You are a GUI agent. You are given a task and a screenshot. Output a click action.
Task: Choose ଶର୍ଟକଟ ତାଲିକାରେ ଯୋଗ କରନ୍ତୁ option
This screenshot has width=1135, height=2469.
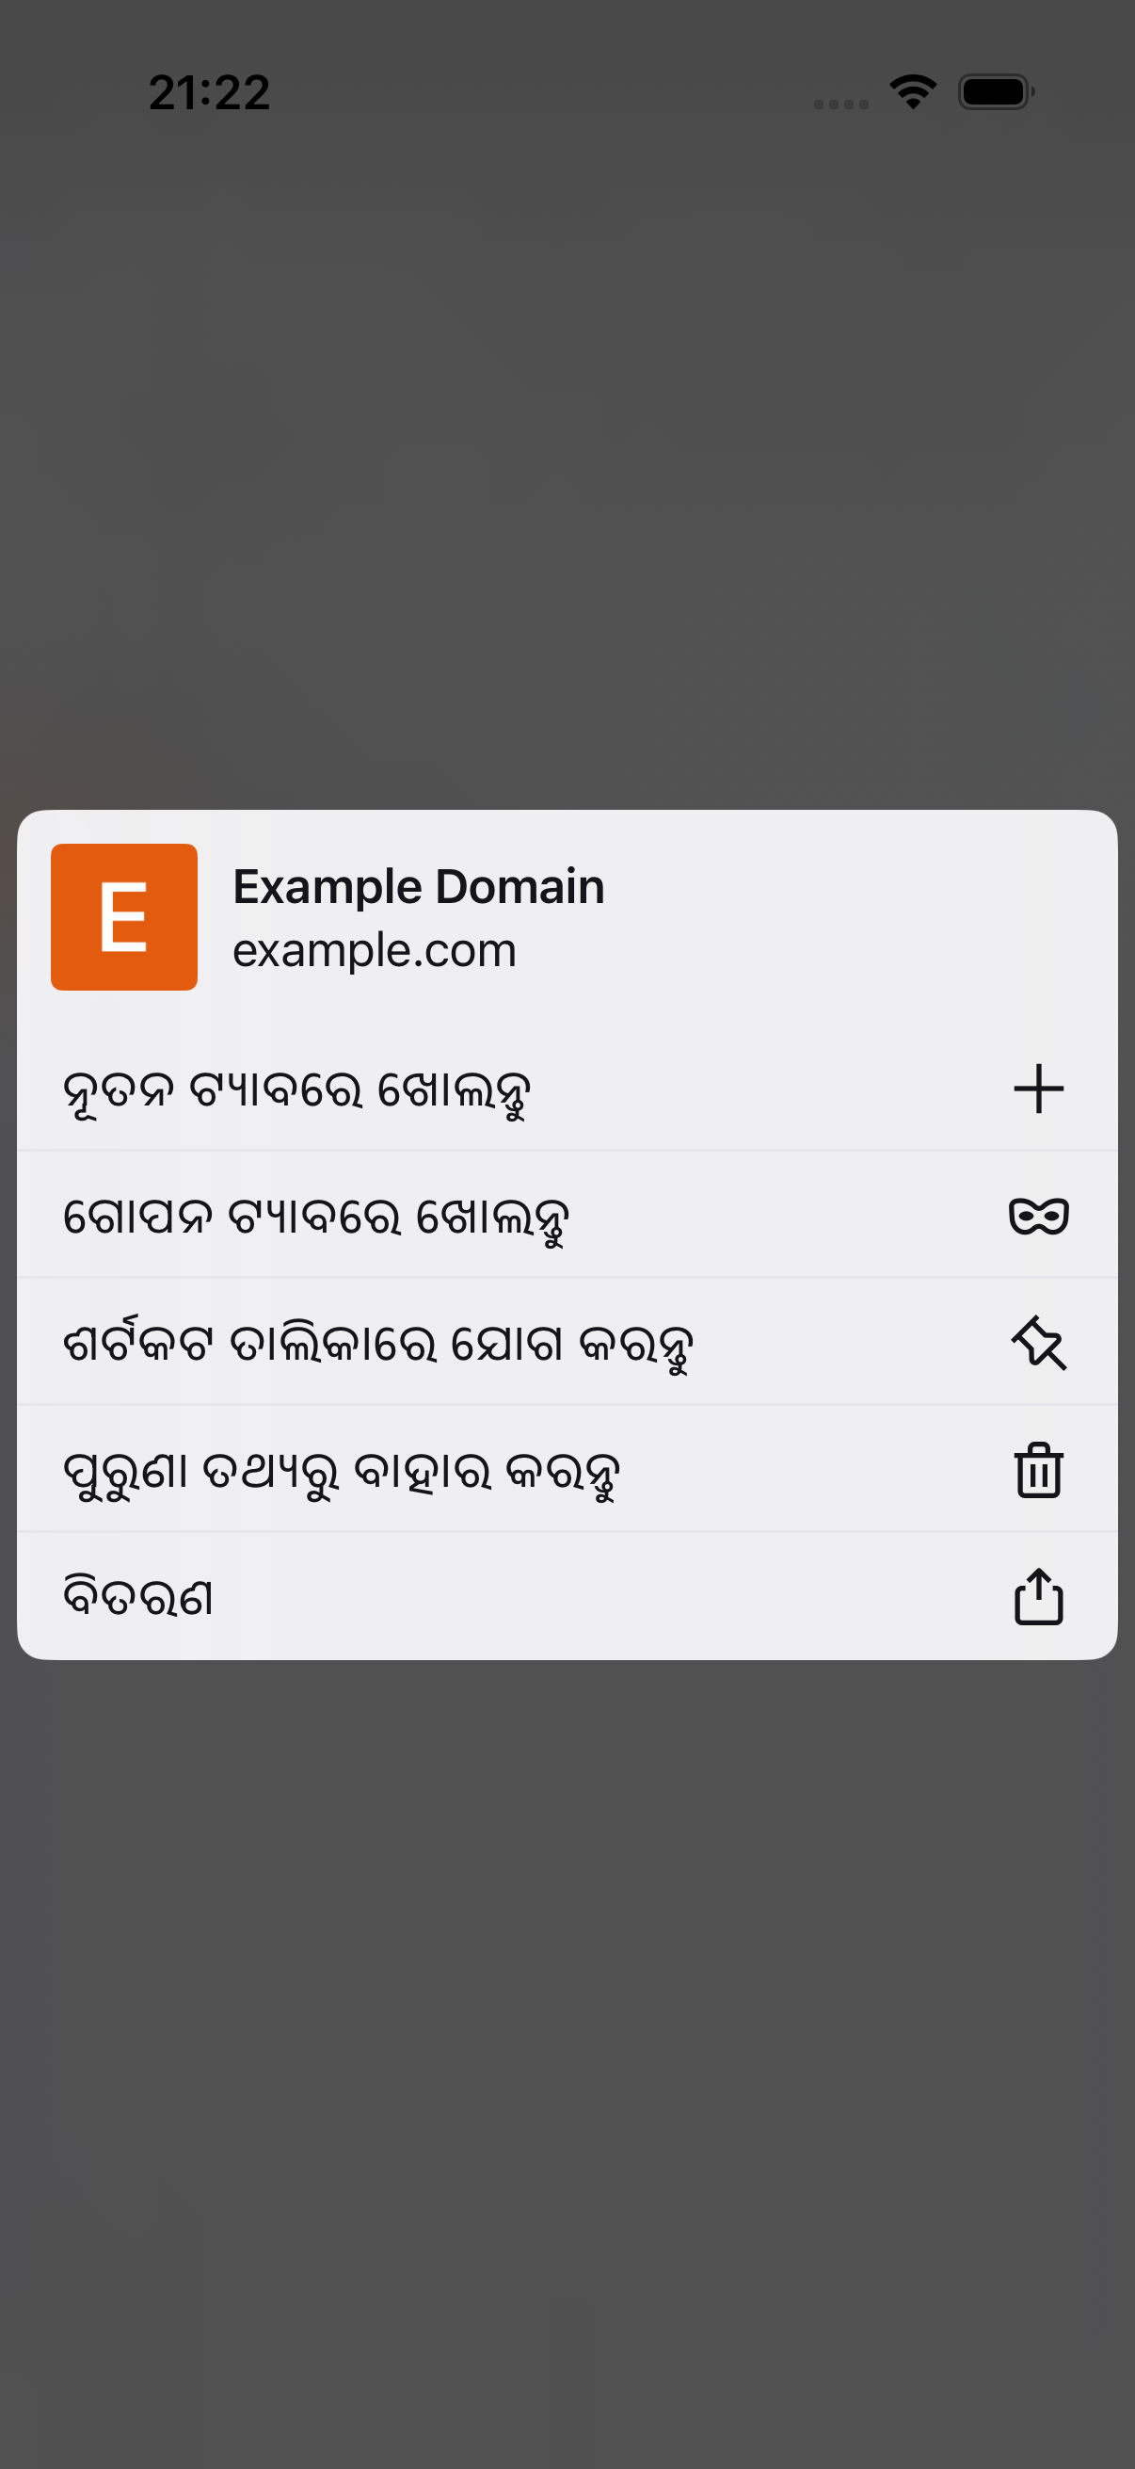click(x=567, y=1342)
